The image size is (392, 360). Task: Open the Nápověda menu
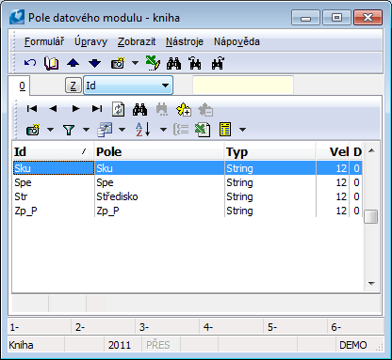(237, 41)
